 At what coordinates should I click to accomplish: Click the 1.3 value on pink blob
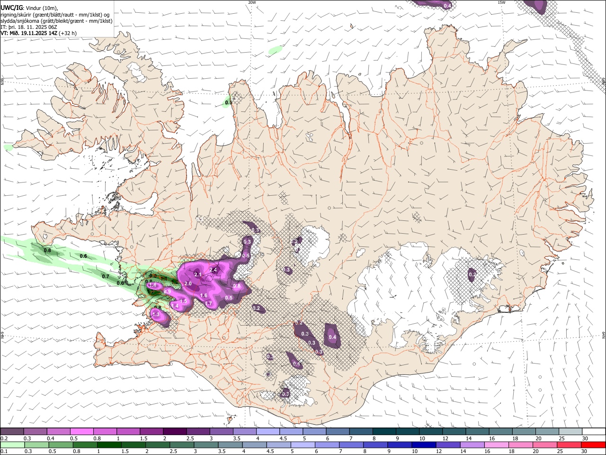click(155, 314)
